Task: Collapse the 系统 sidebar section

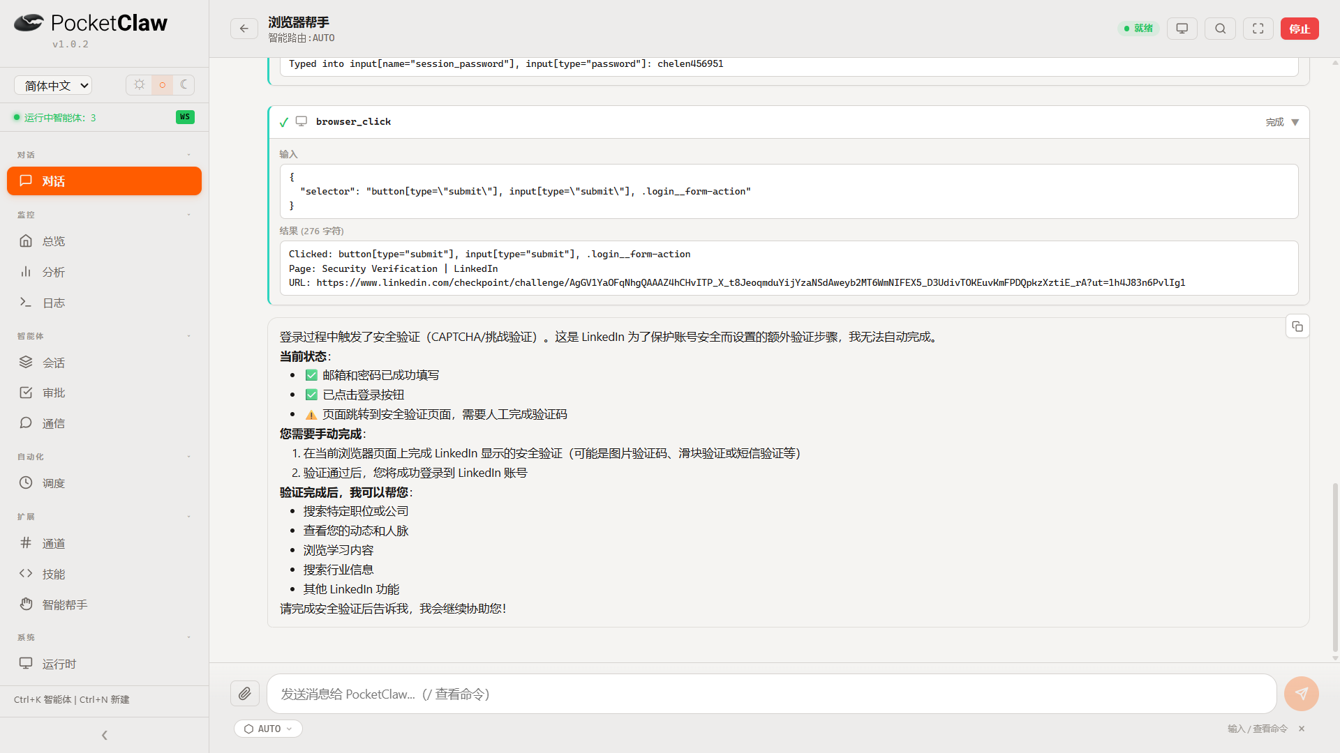Action: (188, 637)
